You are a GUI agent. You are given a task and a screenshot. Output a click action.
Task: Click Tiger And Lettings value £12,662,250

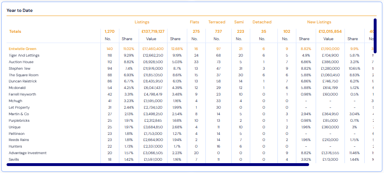pyautogui.click(x=153, y=55)
